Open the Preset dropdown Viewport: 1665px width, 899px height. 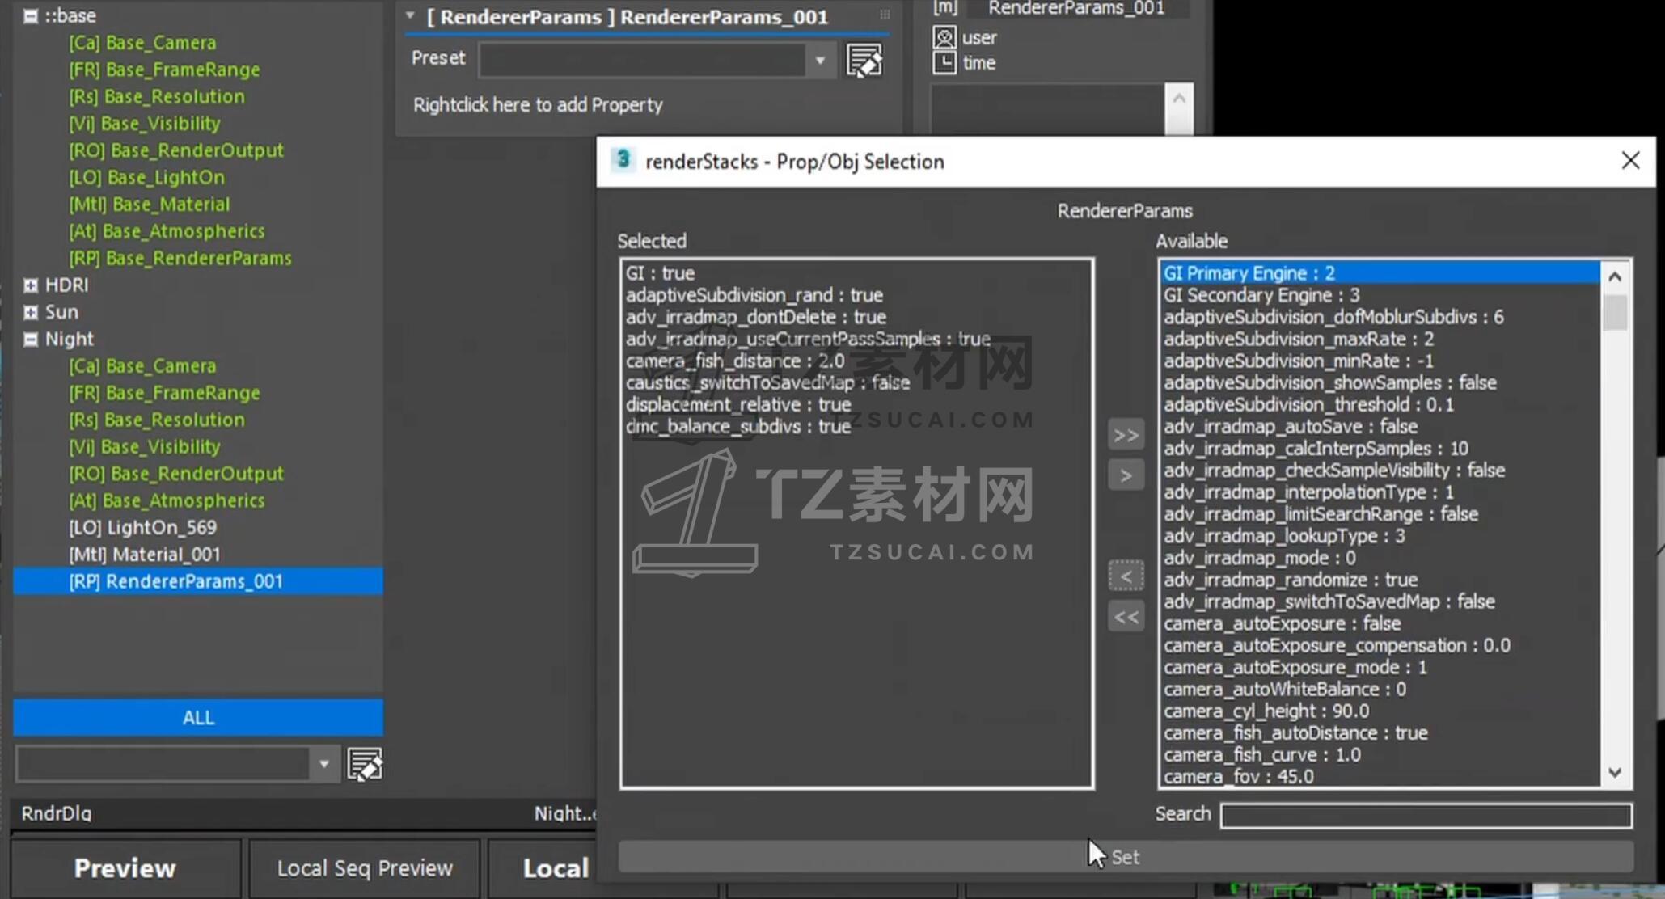820,60
